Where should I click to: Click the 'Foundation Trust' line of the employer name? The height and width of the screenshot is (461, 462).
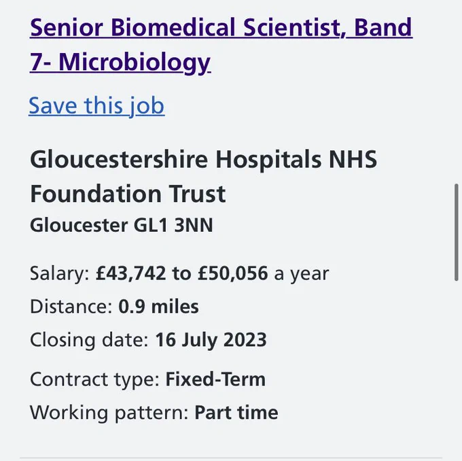pyautogui.click(x=128, y=194)
